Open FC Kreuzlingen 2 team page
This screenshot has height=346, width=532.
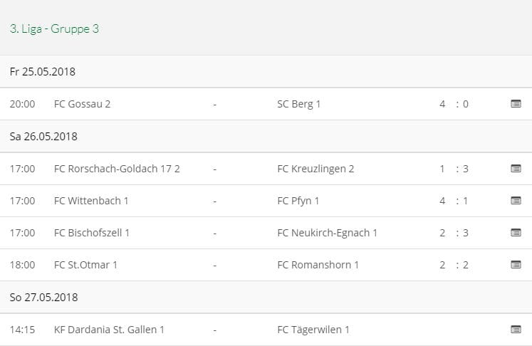315,169
